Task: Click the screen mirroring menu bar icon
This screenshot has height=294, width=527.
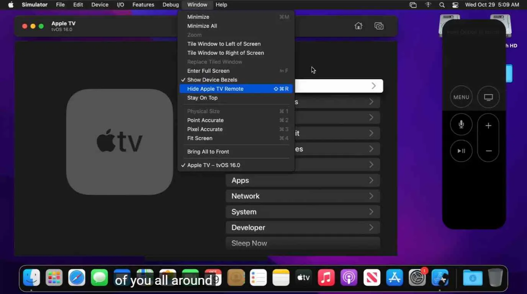Action: 413,5
